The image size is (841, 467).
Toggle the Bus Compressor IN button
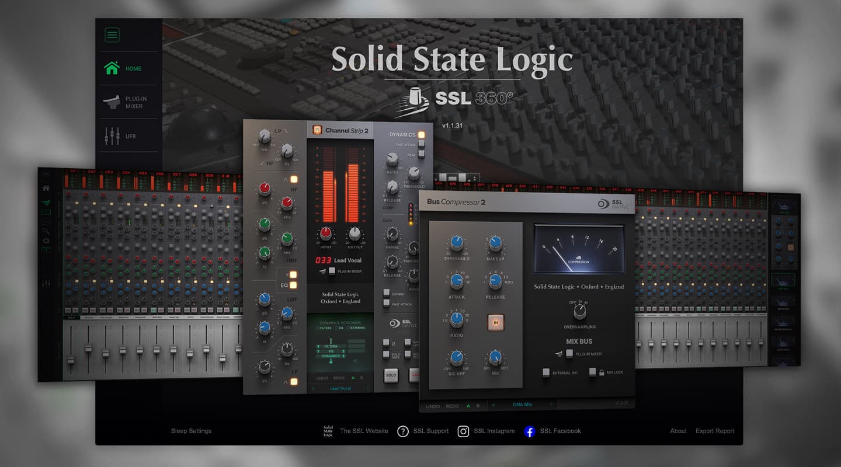(x=495, y=322)
